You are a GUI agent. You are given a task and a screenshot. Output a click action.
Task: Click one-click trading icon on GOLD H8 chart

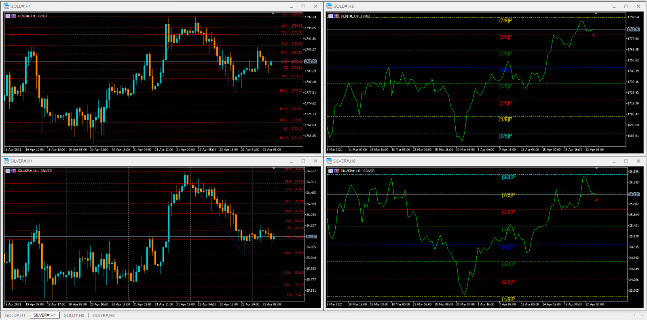coord(331,16)
